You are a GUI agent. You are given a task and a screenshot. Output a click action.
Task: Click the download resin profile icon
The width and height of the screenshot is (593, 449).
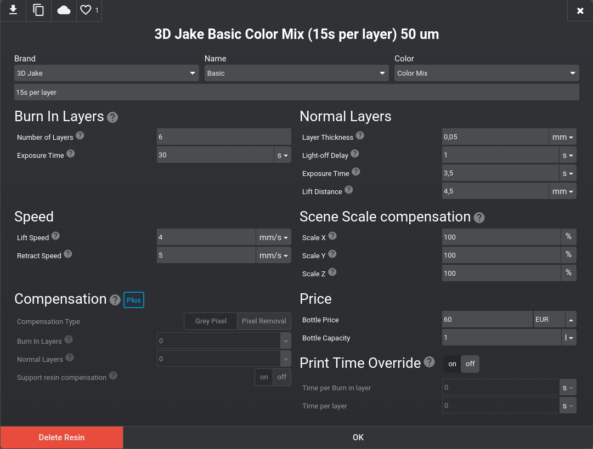[x=13, y=10]
